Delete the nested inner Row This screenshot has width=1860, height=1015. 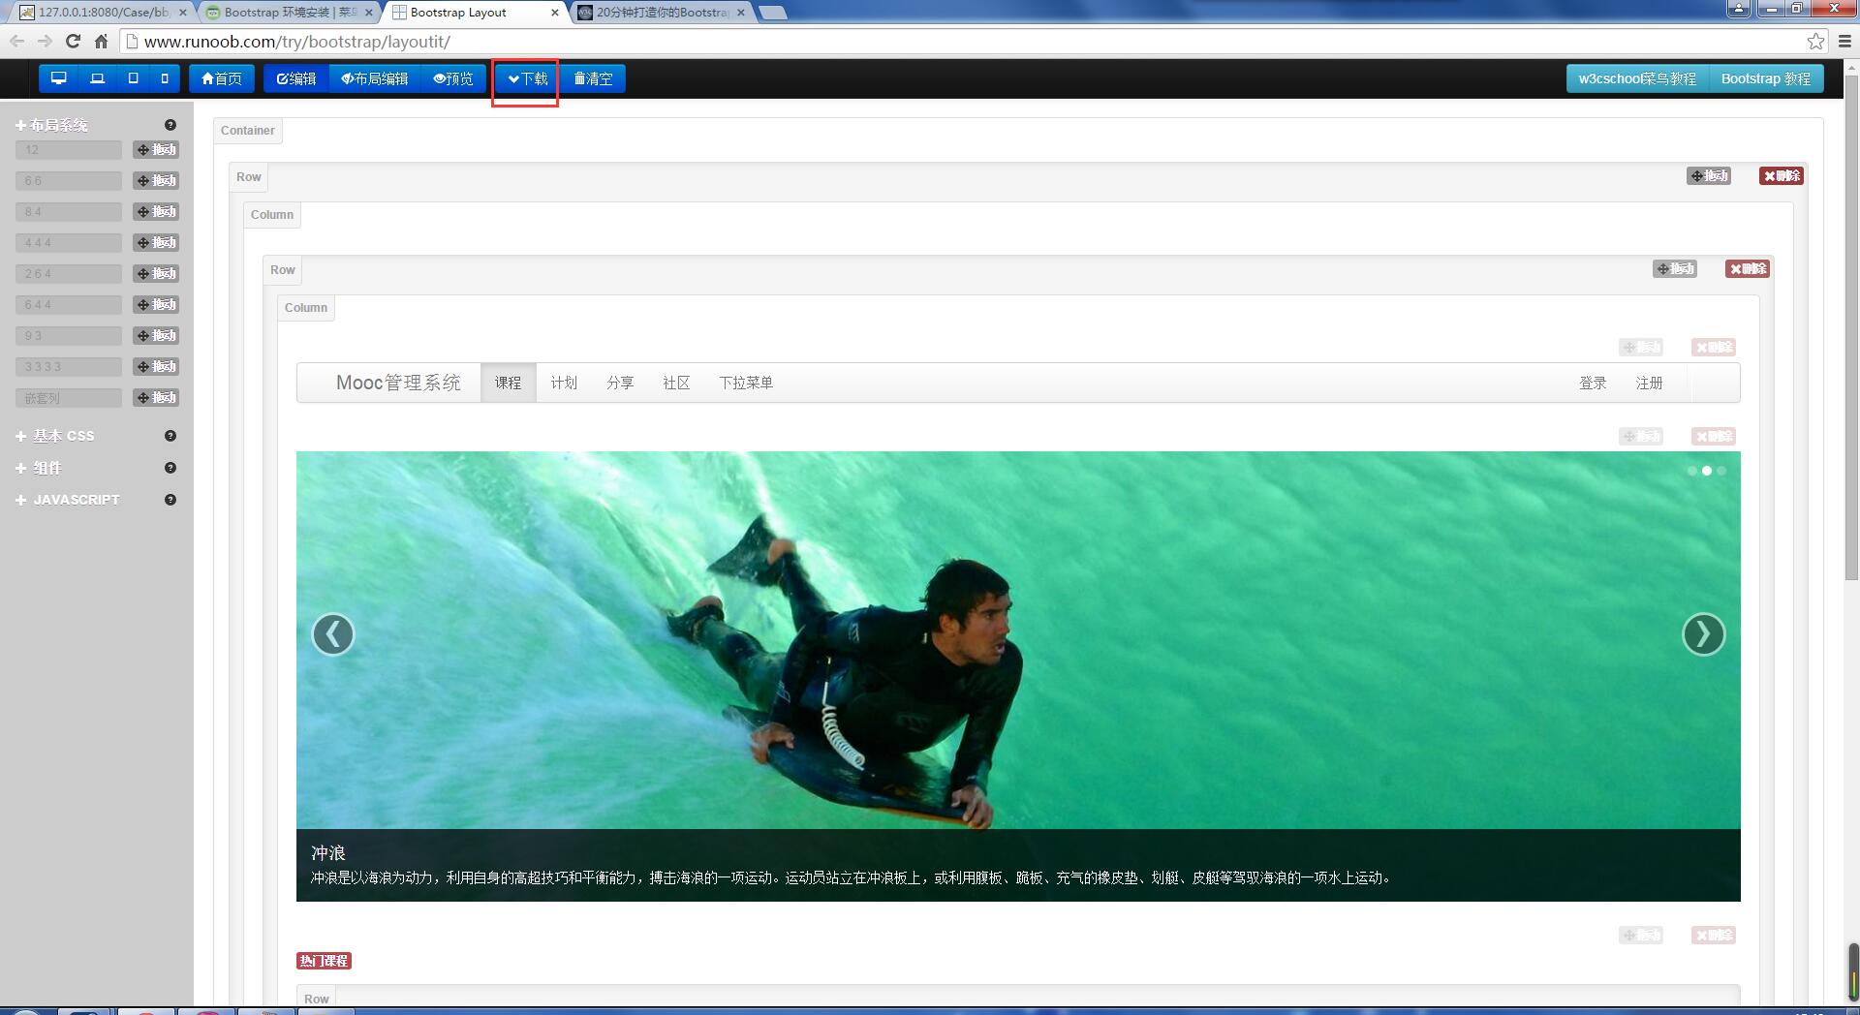pyautogui.click(x=1748, y=269)
